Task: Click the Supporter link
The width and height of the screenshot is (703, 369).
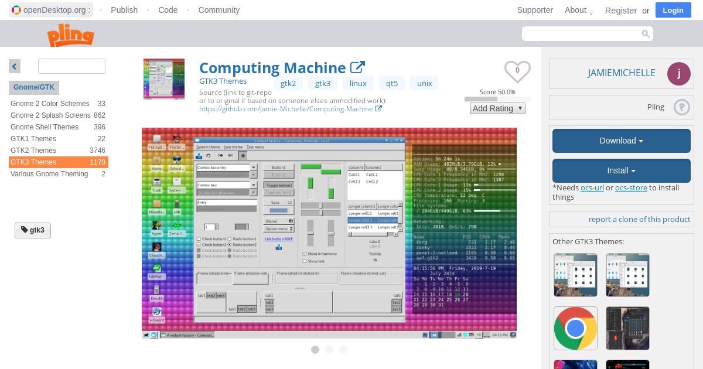Action: (x=535, y=10)
